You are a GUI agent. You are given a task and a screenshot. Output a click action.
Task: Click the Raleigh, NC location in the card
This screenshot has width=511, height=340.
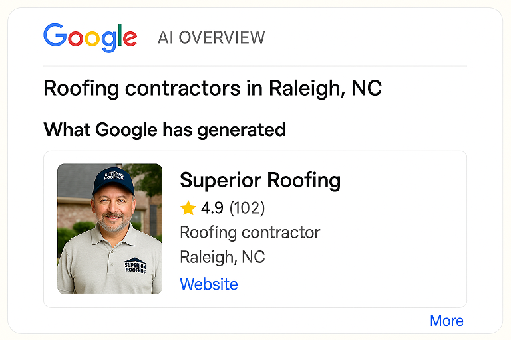point(222,257)
